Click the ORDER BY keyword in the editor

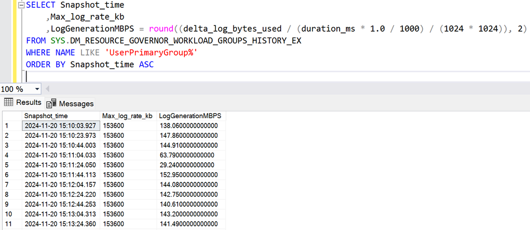point(46,64)
